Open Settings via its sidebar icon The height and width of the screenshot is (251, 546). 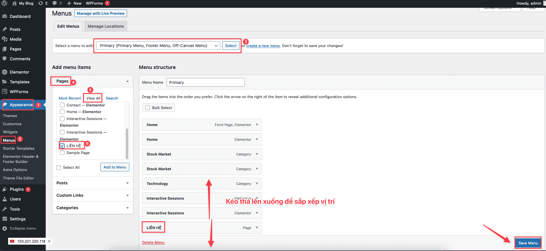(5, 219)
